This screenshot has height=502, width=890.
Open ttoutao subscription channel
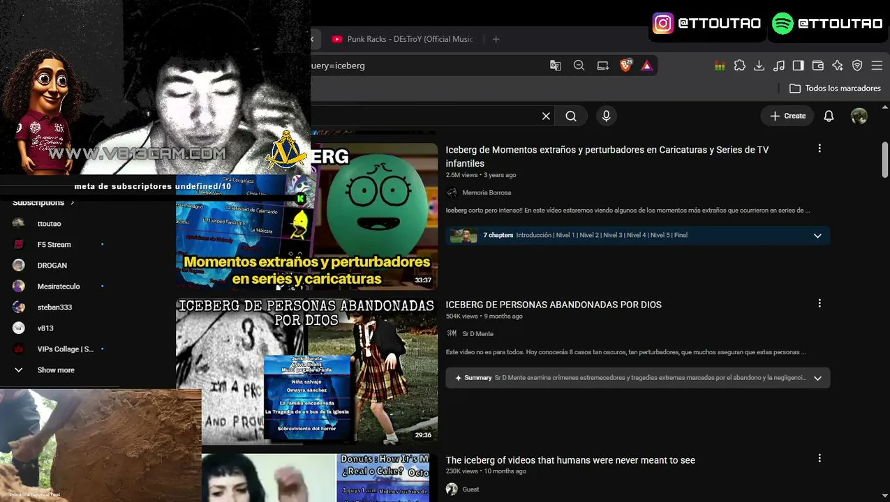tap(49, 224)
